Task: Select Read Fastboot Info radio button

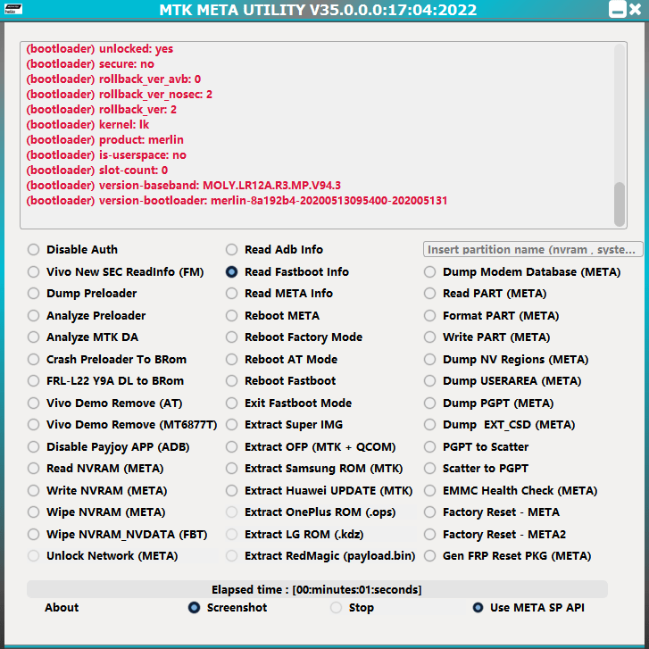Action: pos(232,272)
